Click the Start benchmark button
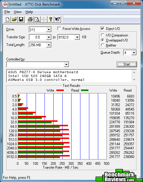The image size is (143, 182). (x=127, y=64)
